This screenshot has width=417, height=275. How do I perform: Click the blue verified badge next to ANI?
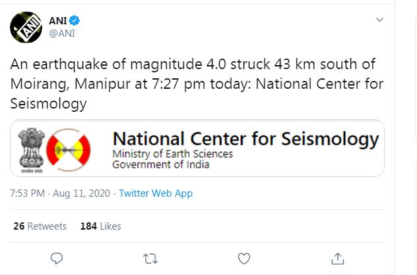click(x=74, y=20)
